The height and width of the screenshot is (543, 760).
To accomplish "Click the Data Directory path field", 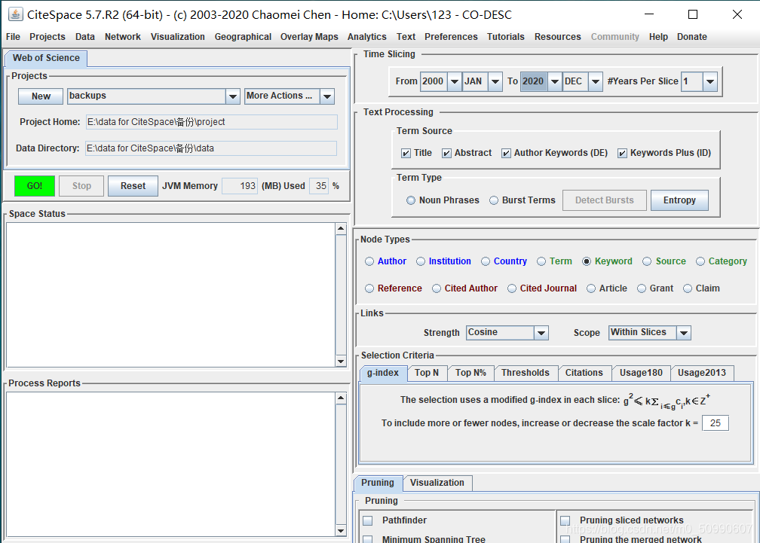I will tap(211, 148).
